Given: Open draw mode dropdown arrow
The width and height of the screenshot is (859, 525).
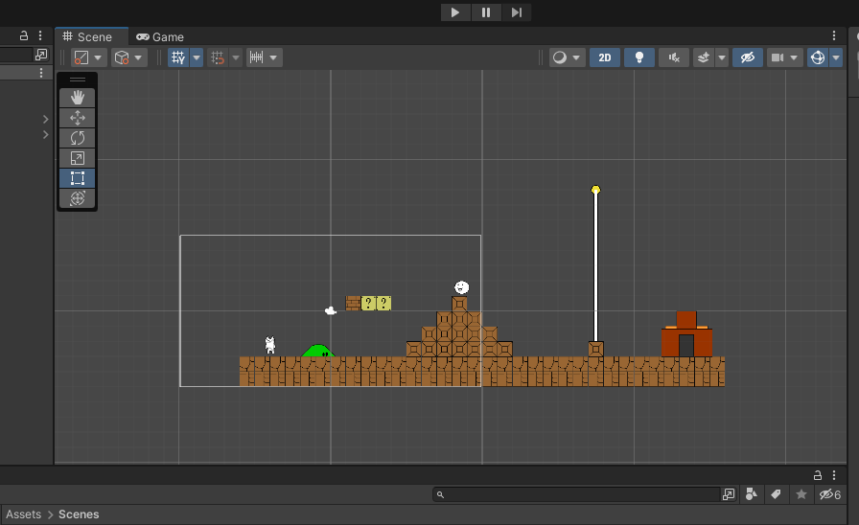Looking at the screenshot, I should tap(576, 57).
